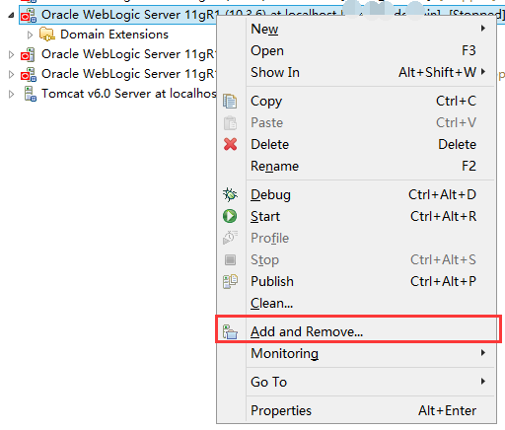Click the Profile stopwatch icon

tap(230, 238)
